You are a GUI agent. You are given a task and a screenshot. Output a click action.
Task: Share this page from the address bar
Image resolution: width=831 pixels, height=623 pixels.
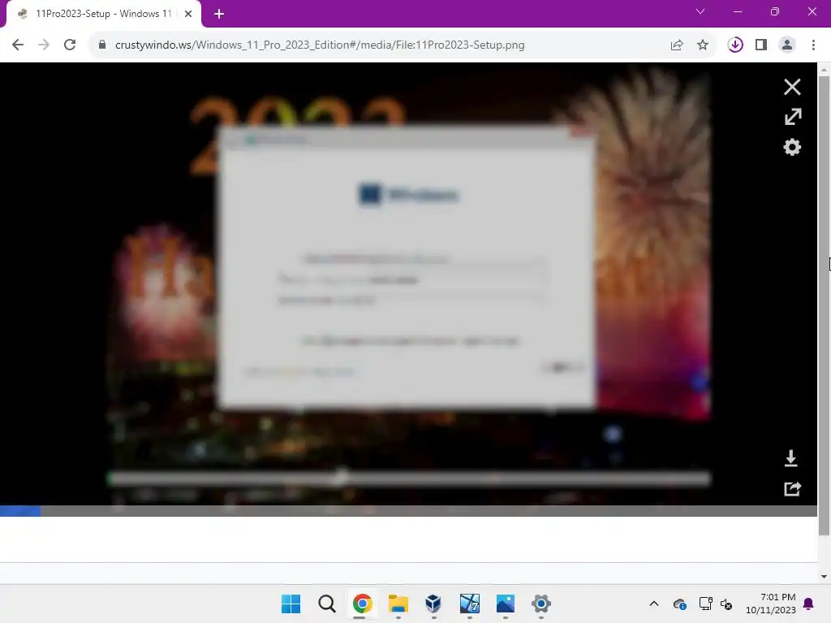tap(677, 45)
